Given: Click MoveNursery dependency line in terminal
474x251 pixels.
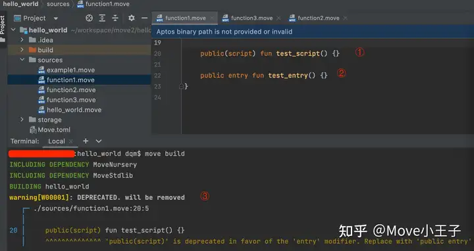Looking at the screenshot, I should pos(73,165).
